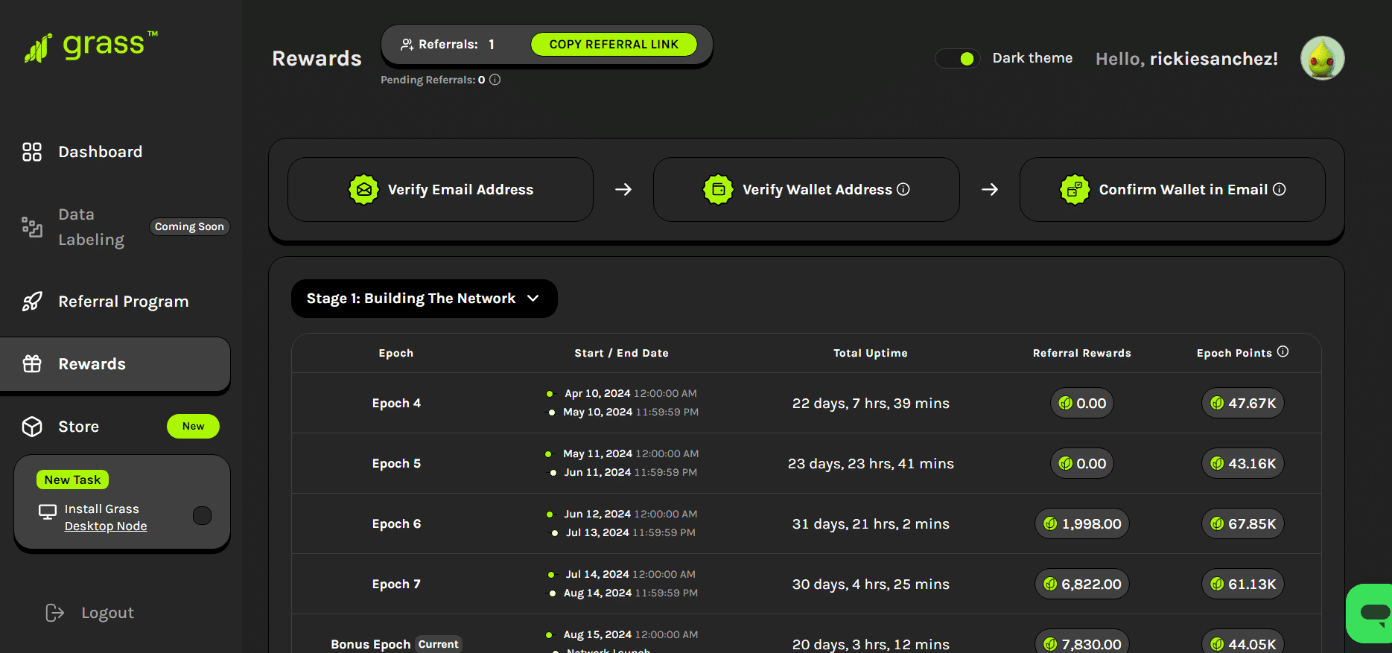Image resolution: width=1392 pixels, height=653 pixels.
Task: Click the Verify Email envelope icon
Action: (363, 189)
